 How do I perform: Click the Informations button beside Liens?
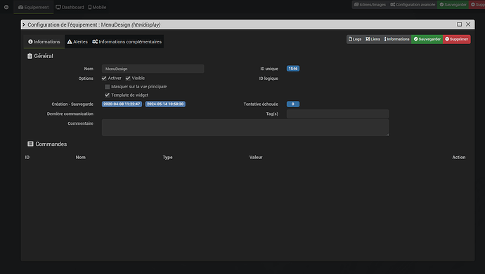click(396, 39)
